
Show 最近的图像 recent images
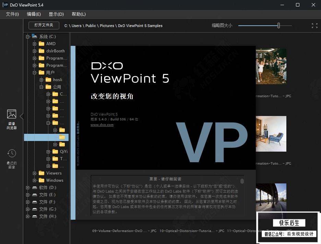(12, 159)
